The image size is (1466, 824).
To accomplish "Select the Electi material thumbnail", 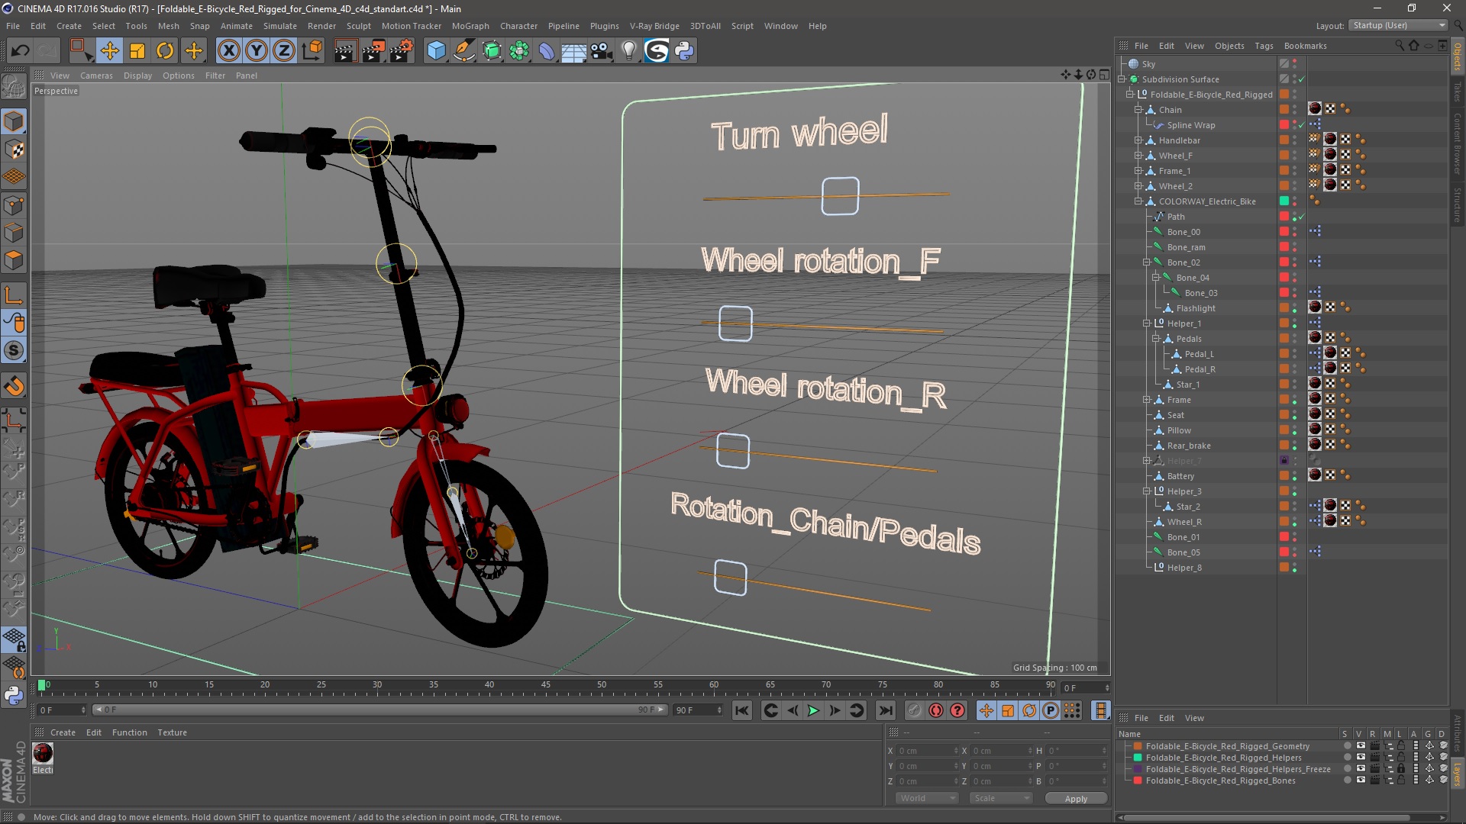I will [x=43, y=754].
